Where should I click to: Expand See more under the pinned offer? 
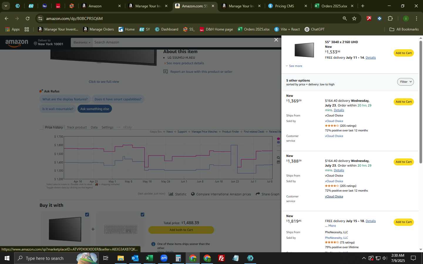tap(294, 66)
